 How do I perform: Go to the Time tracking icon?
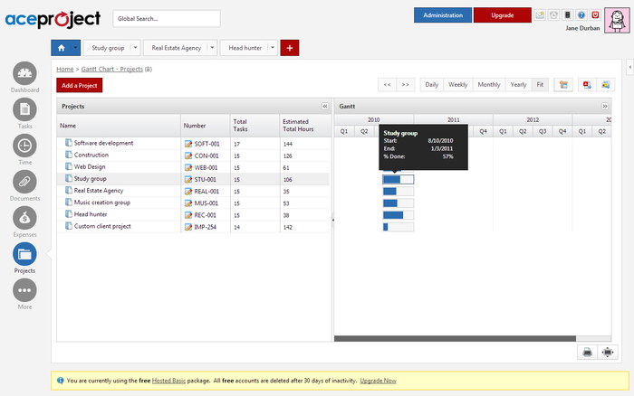coord(24,146)
